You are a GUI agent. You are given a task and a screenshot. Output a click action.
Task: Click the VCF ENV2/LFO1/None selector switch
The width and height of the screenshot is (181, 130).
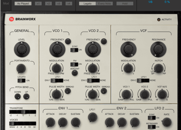point(143,81)
